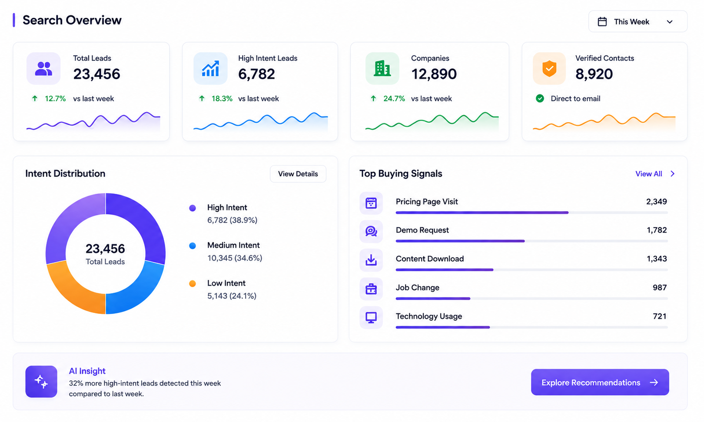This screenshot has height=422, width=704.
Task: Click the Pricing Page Visit count 2,349
Action: [x=656, y=202]
